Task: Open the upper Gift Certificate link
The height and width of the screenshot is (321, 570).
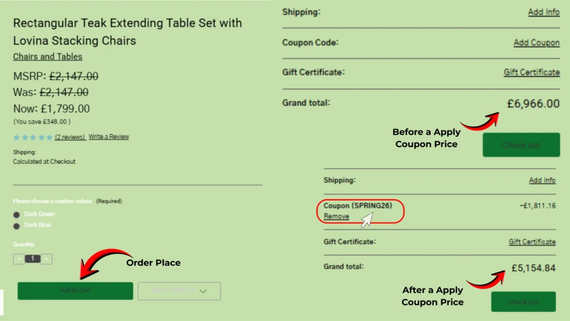Action: (x=532, y=72)
